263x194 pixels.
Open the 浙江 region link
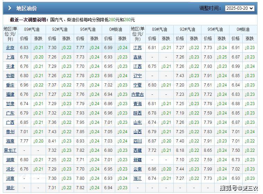pos(137,178)
